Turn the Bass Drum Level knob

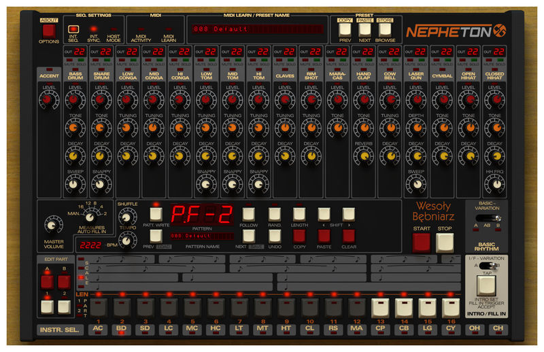point(75,100)
